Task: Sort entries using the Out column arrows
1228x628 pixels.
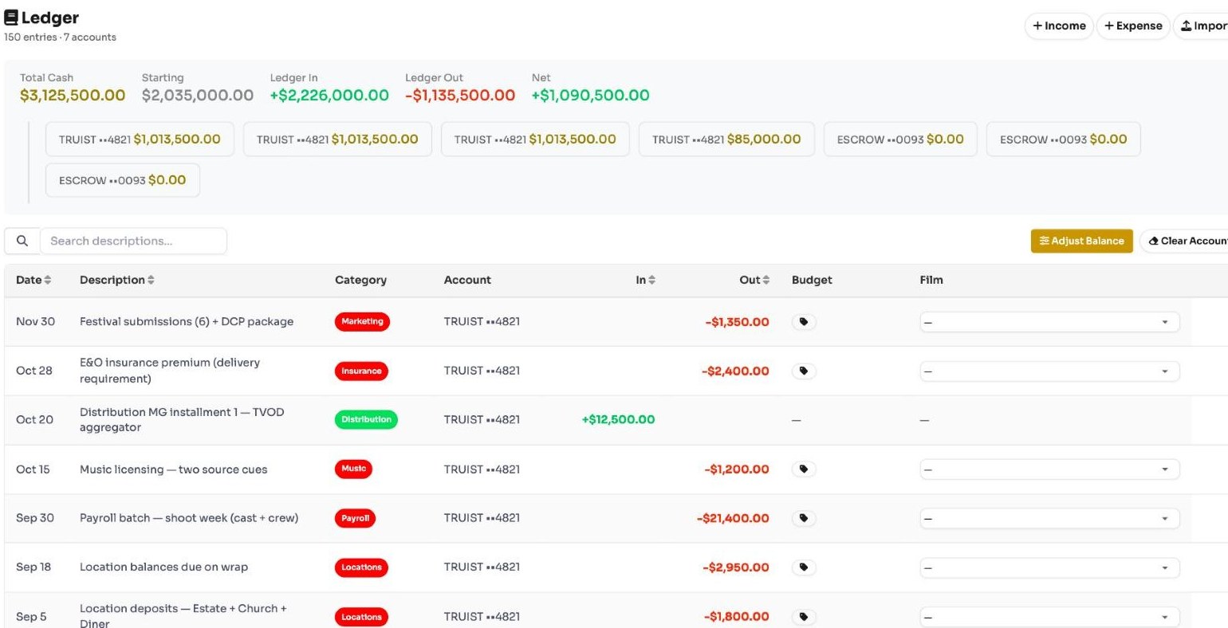Action: (x=766, y=281)
